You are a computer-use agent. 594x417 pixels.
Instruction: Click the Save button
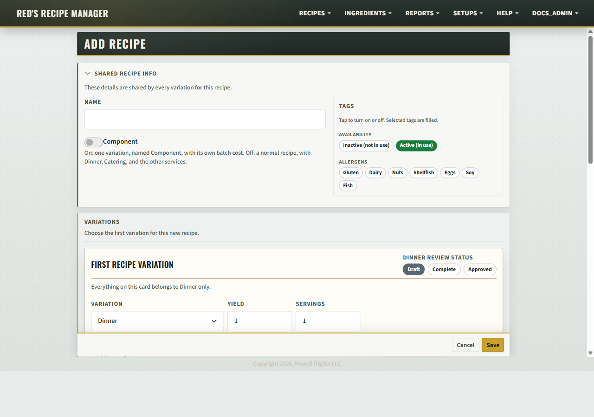point(493,345)
